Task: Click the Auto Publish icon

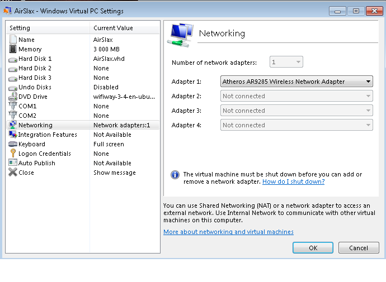Action: point(13,163)
